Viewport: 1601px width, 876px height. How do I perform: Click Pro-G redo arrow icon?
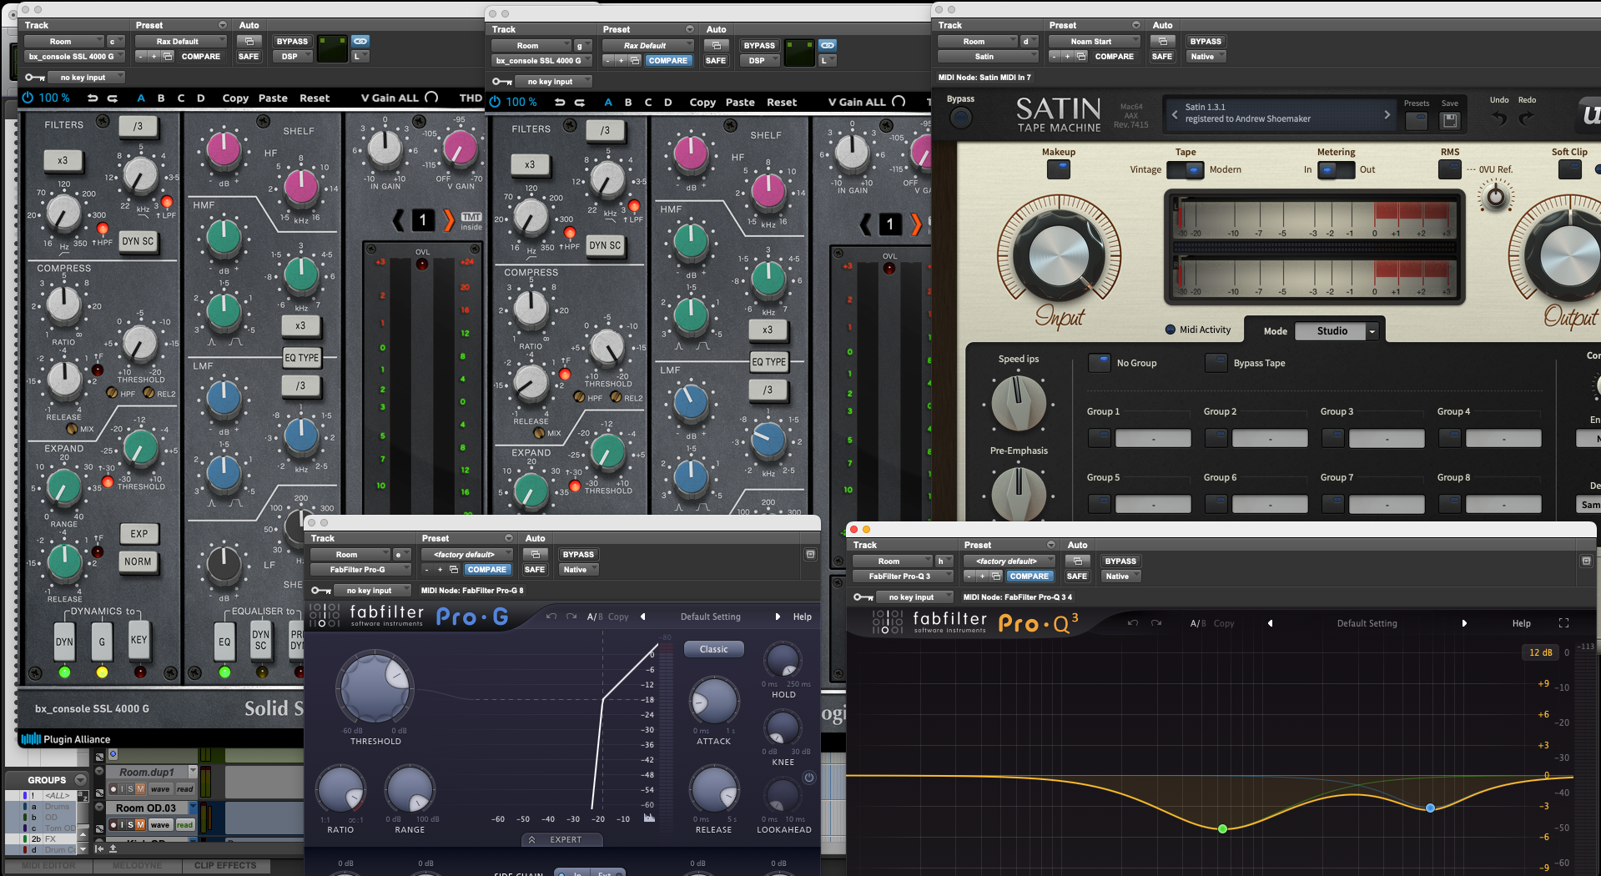[571, 617]
